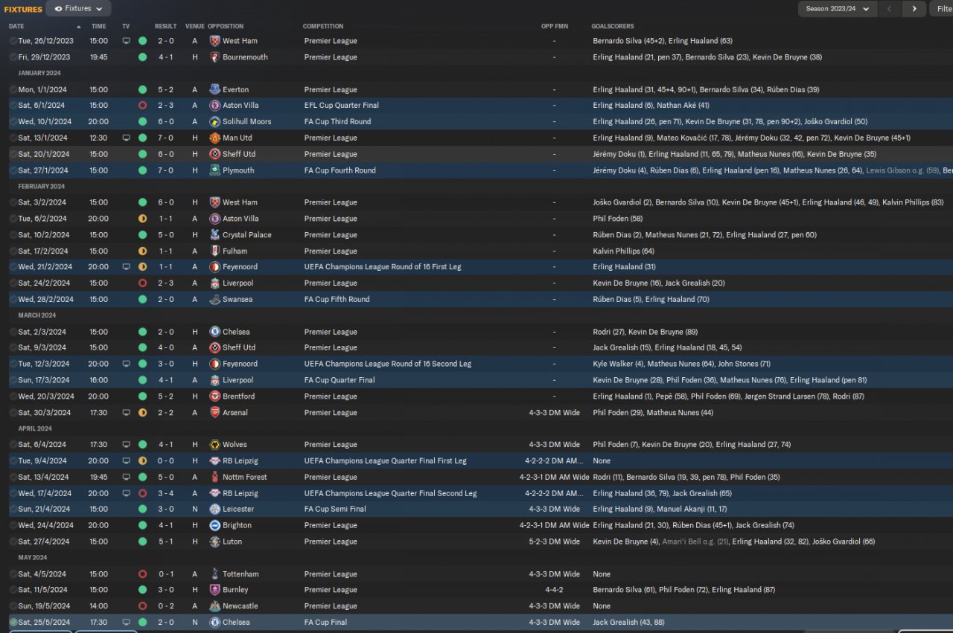Screen dimensions: 953x633
Task: Open the FA Cup Semi Final competition
Action: click(x=335, y=510)
